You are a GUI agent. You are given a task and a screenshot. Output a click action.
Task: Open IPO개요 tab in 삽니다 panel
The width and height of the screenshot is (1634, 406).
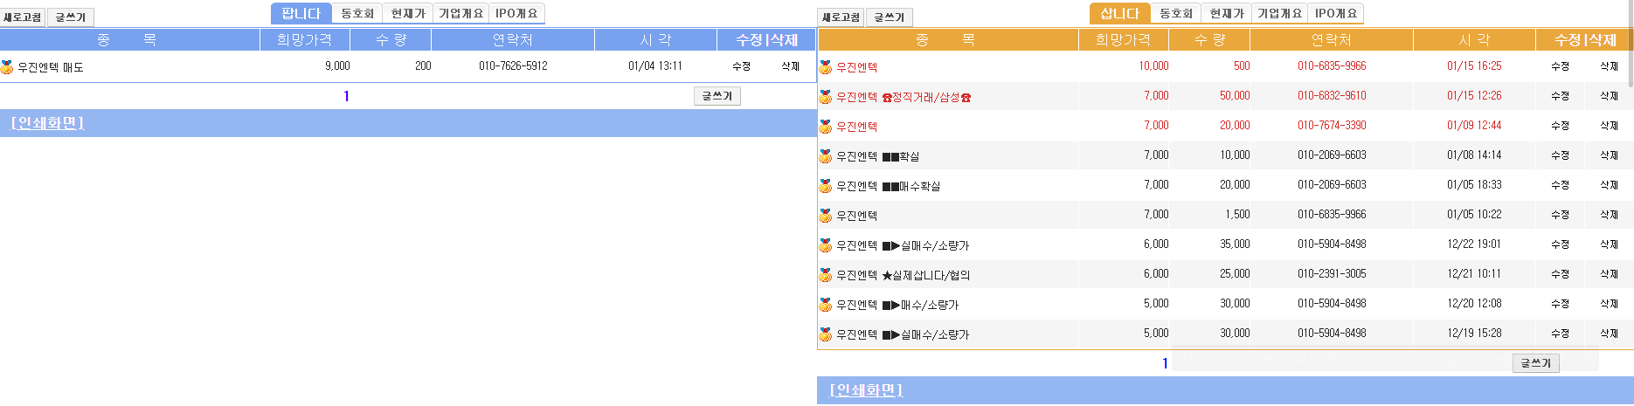[1336, 14]
